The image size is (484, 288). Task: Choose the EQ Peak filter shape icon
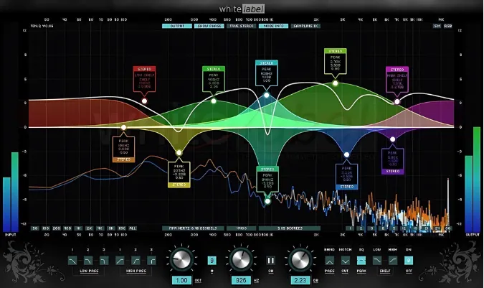(x=361, y=261)
